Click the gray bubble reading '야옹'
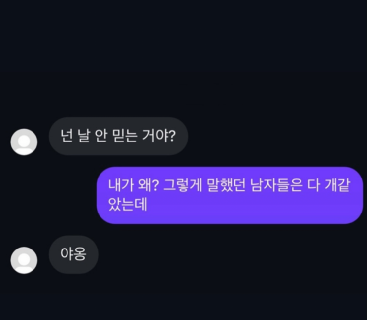 tap(73, 254)
